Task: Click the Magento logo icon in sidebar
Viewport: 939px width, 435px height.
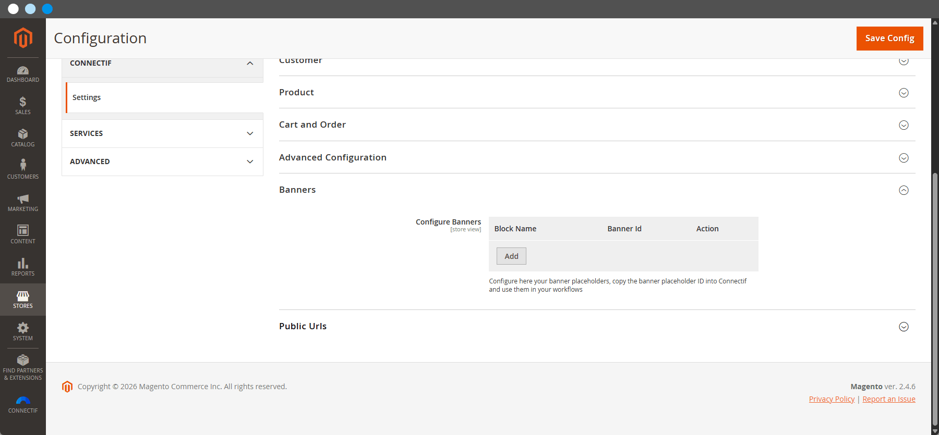Action: click(23, 38)
